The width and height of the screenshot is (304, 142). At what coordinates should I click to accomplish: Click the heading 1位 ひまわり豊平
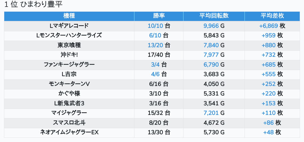33,5
